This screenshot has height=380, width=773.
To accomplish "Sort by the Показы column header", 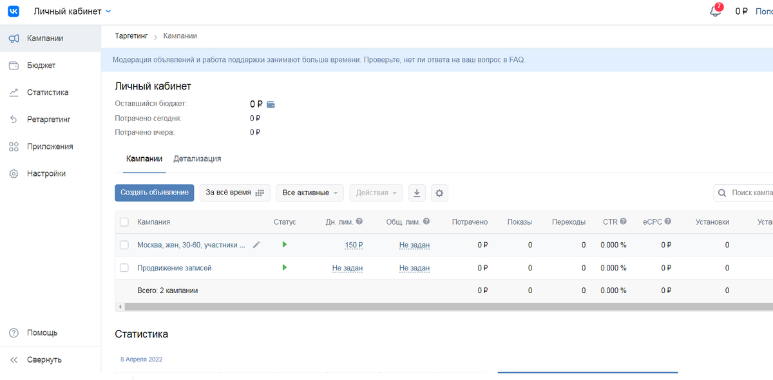I will pos(520,222).
